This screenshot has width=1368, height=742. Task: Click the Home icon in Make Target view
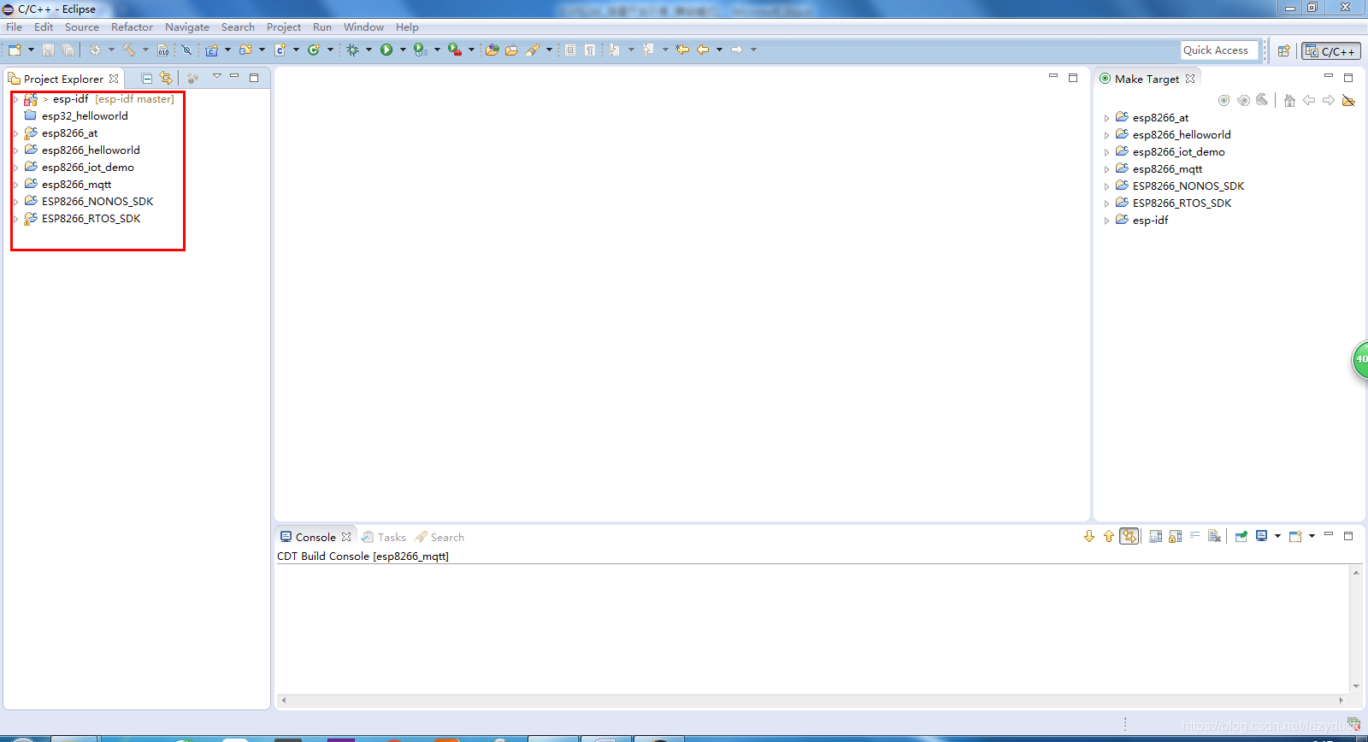pos(1289,100)
